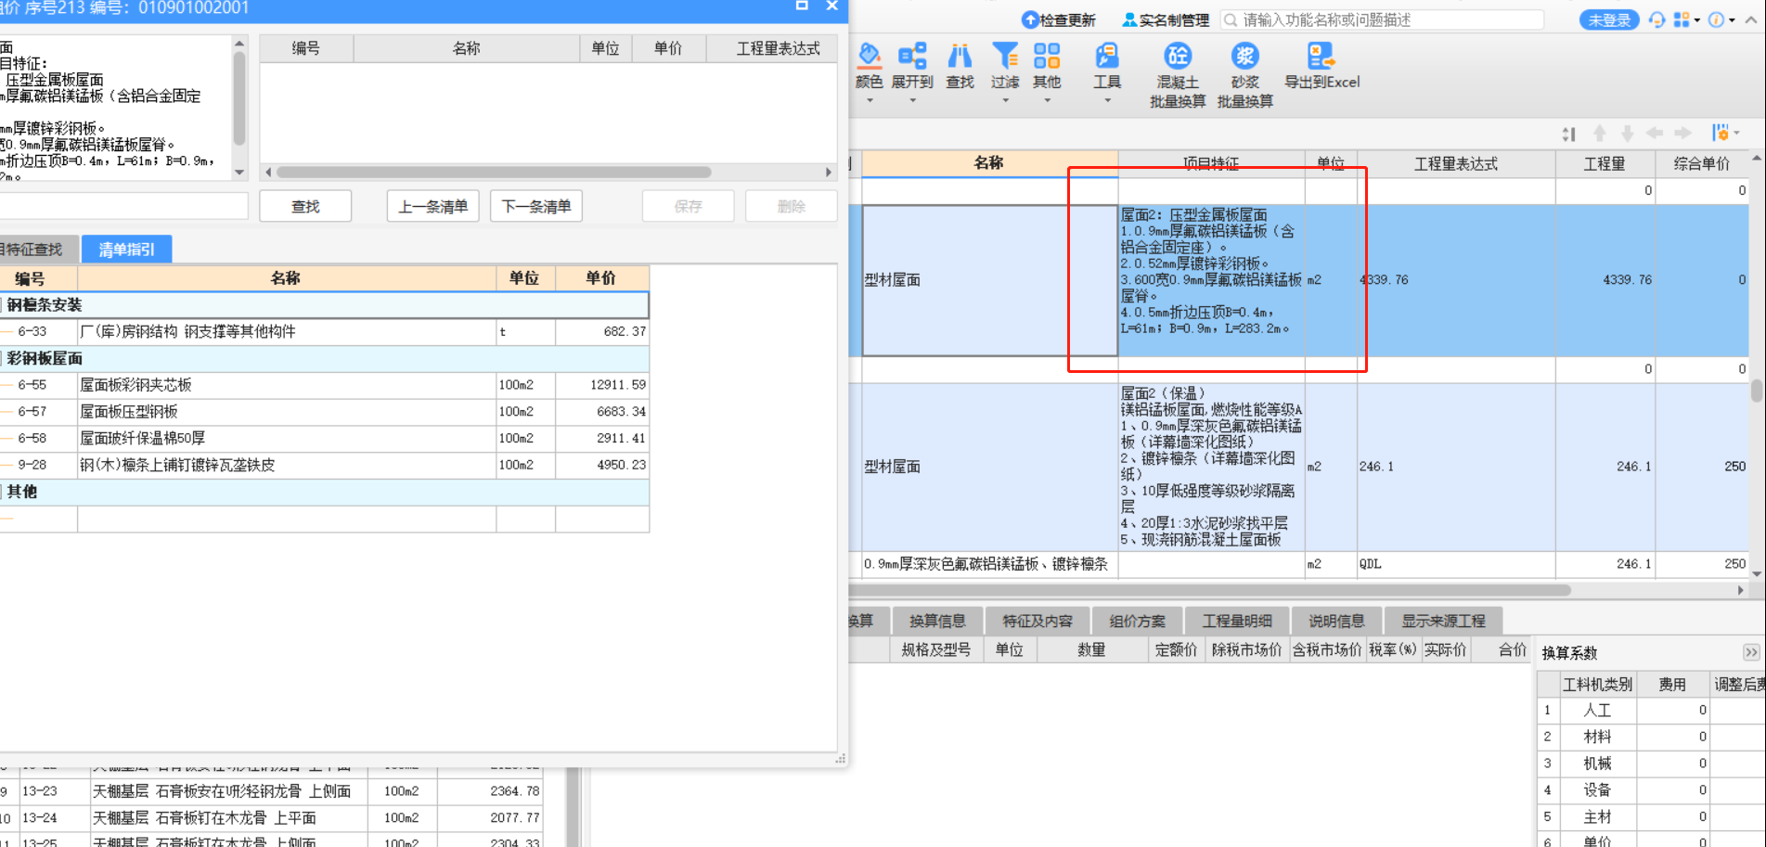
Task: Click 检查更新 check for updates
Action: point(1059,19)
